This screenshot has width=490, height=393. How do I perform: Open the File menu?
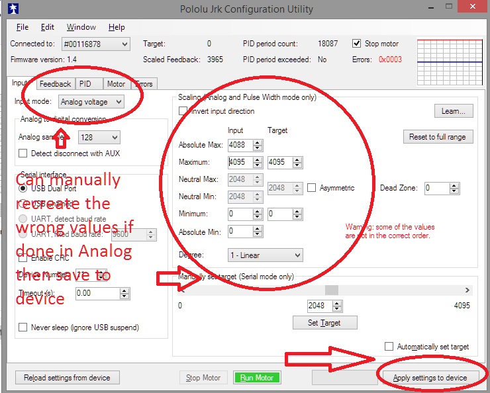[x=23, y=27]
